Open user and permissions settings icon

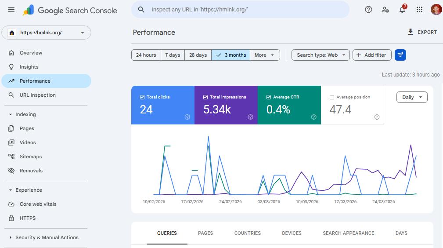click(385, 10)
